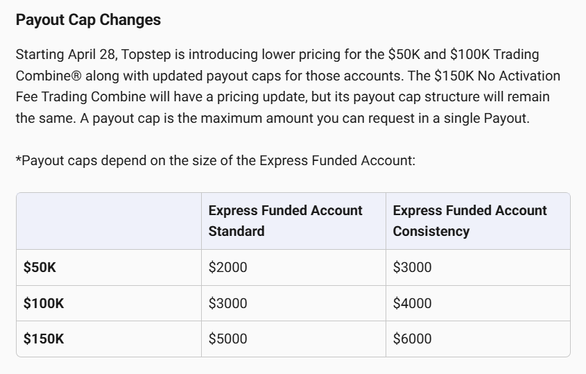Click the Express Funded Account Consistency column header
The width and height of the screenshot is (586, 374).
478,221
